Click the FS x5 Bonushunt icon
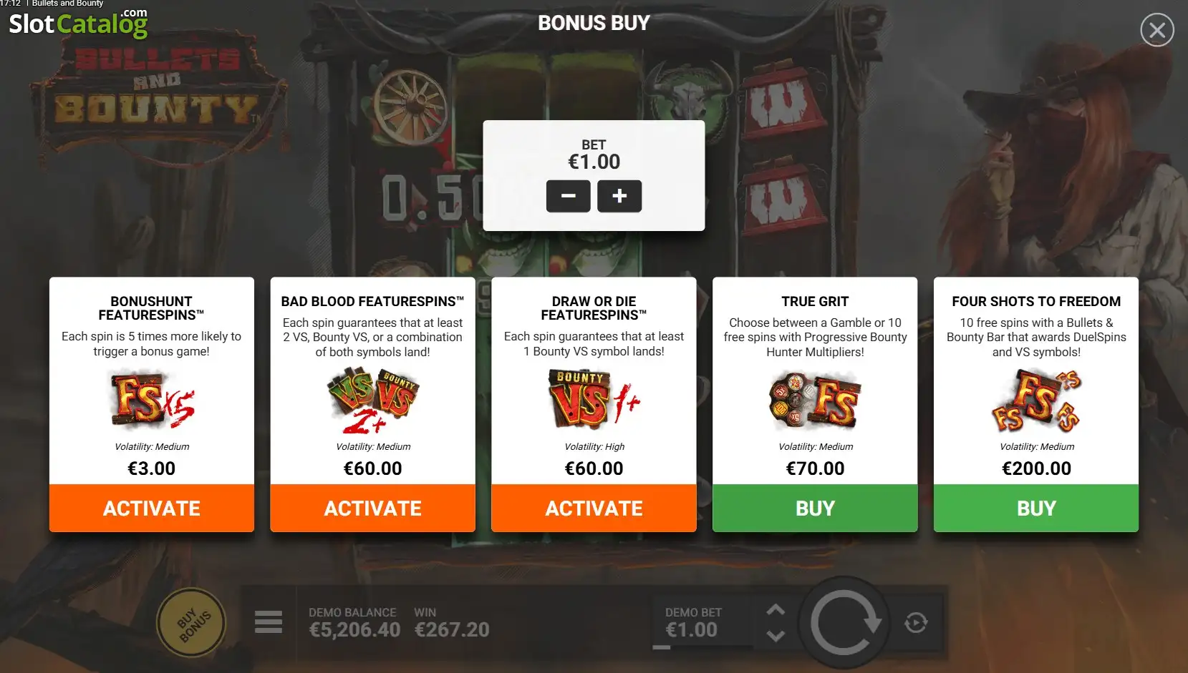Viewport: 1188px width, 673px height. pyautogui.click(x=152, y=399)
